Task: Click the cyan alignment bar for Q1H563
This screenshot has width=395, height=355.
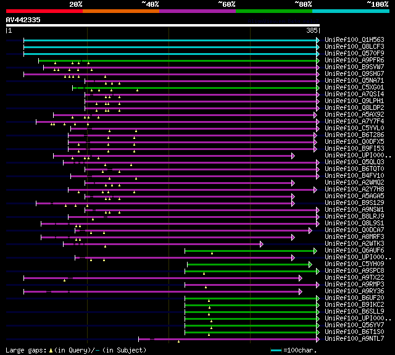Action: pyautogui.click(x=170, y=40)
